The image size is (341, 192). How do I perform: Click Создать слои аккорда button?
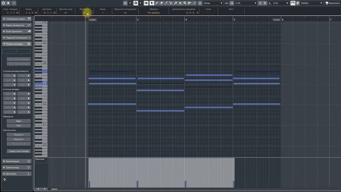tap(19, 151)
